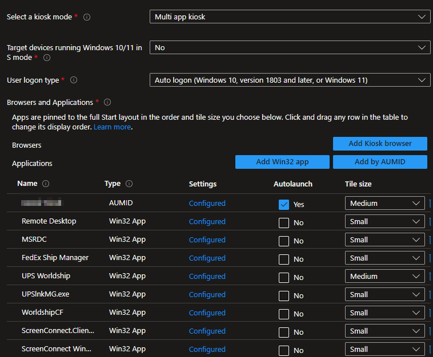Click Add Win32 app button

tap(282, 162)
